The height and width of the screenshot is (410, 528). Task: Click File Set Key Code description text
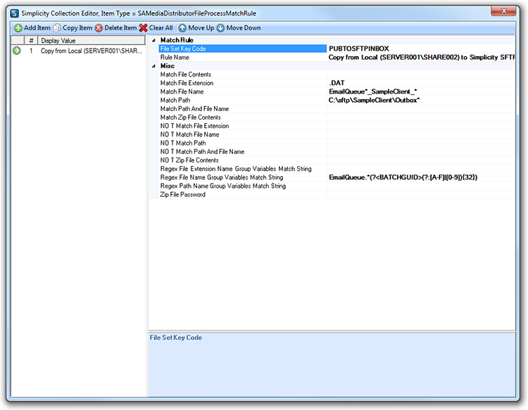pos(176,338)
